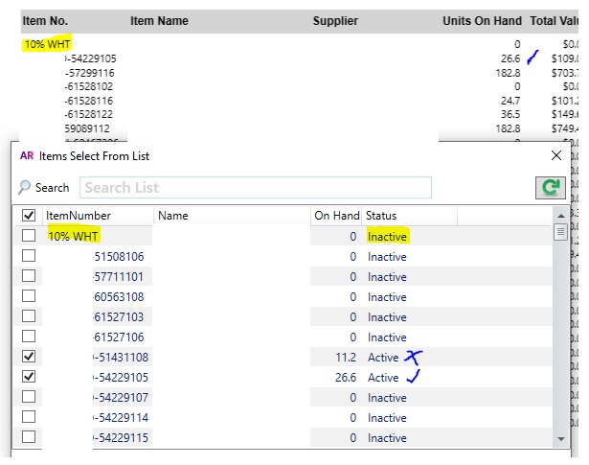The width and height of the screenshot is (589, 465).
Task: Sort list by Status column header
Action: click(381, 216)
